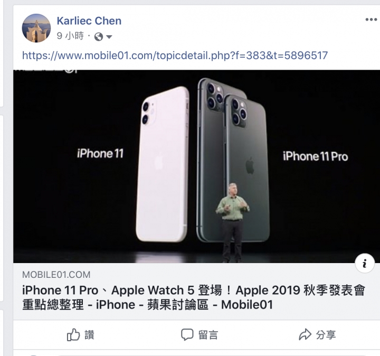Expand the privacy audience dropdown arrow

tap(109, 37)
